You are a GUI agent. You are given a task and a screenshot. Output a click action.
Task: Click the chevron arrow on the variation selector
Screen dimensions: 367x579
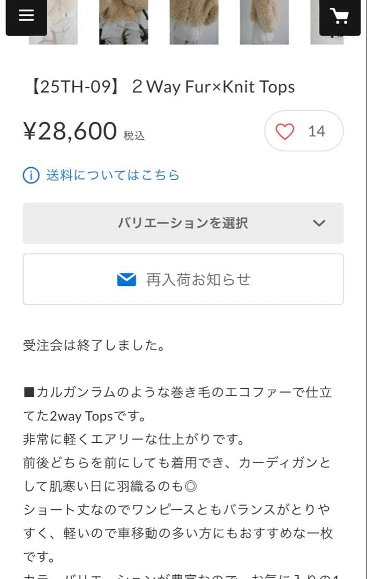tap(320, 223)
